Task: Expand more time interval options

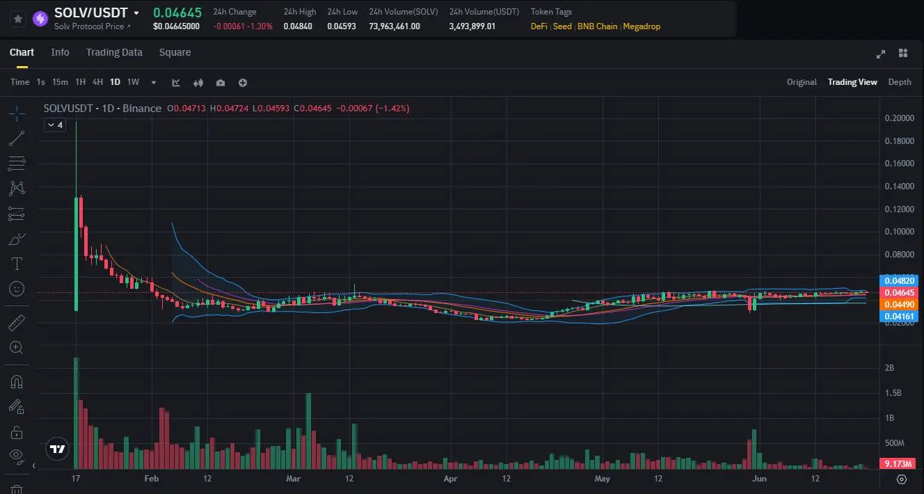Action: (154, 82)
